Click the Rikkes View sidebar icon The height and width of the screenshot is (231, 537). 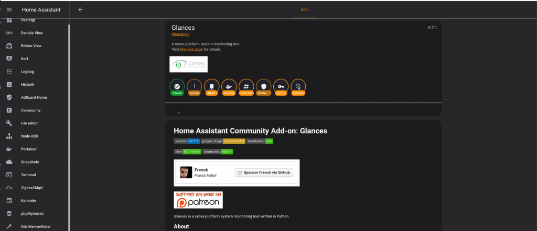click(x=9, y=45)
